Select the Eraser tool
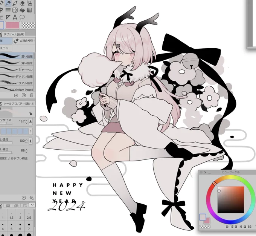The width and height of the screenshot is (256, 236). click(x=22, y=3)
